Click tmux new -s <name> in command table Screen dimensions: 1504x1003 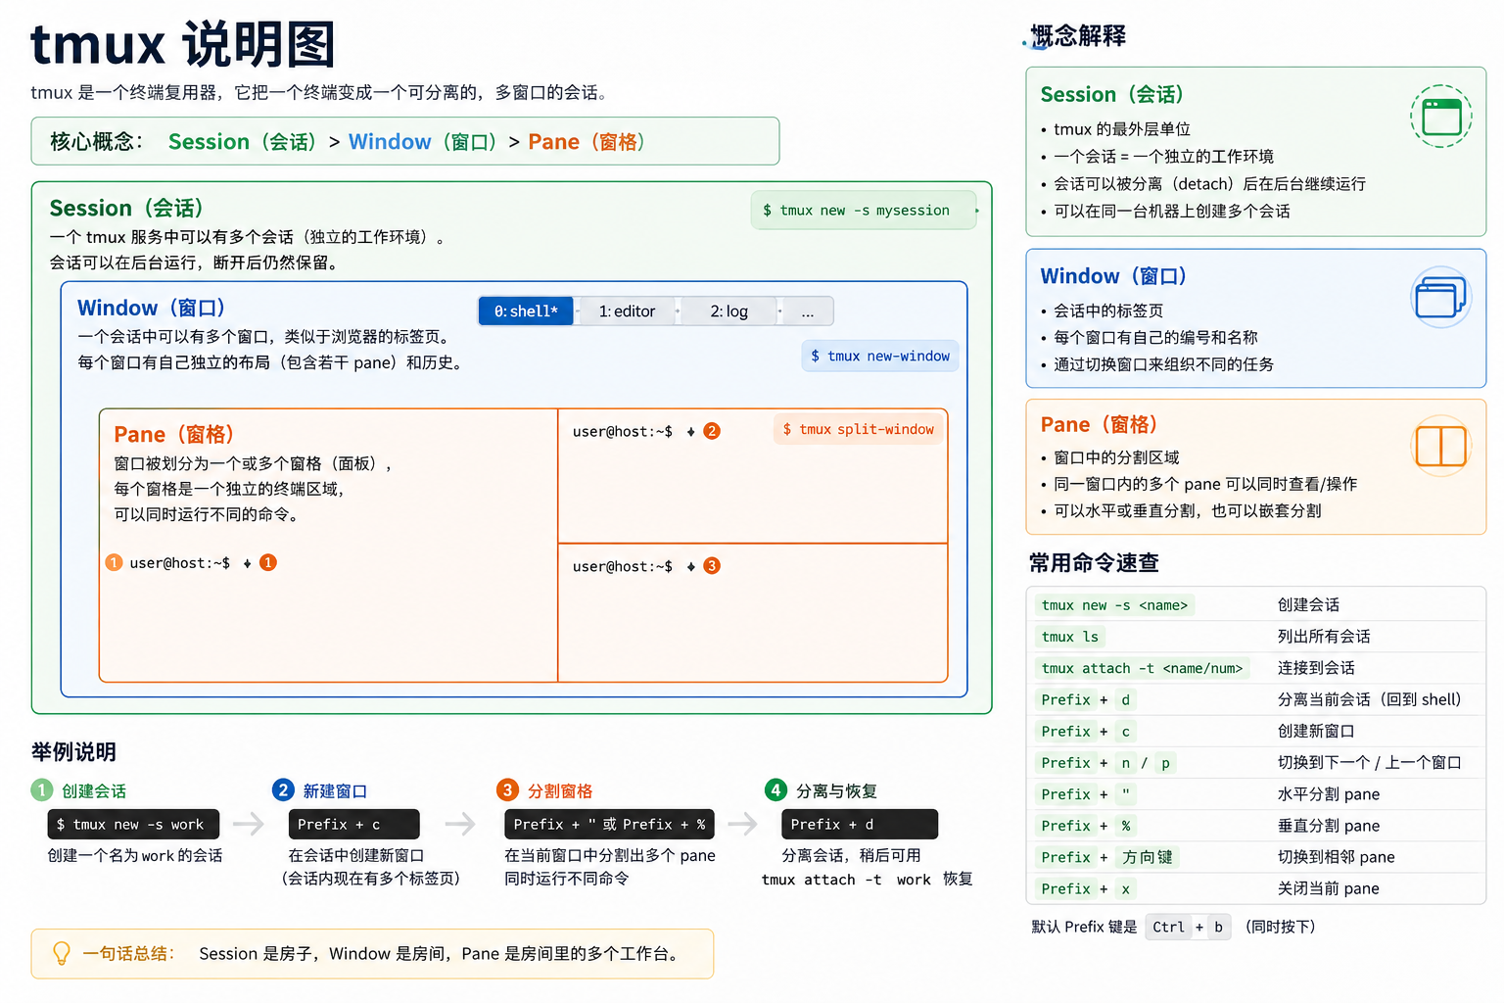[x=1114, y=605]
